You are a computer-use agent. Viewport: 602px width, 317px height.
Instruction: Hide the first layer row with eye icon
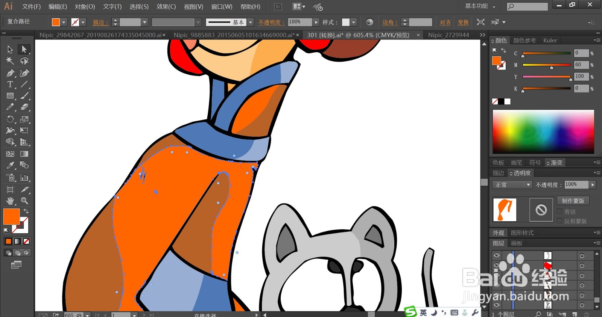click(x=497, y=255)
